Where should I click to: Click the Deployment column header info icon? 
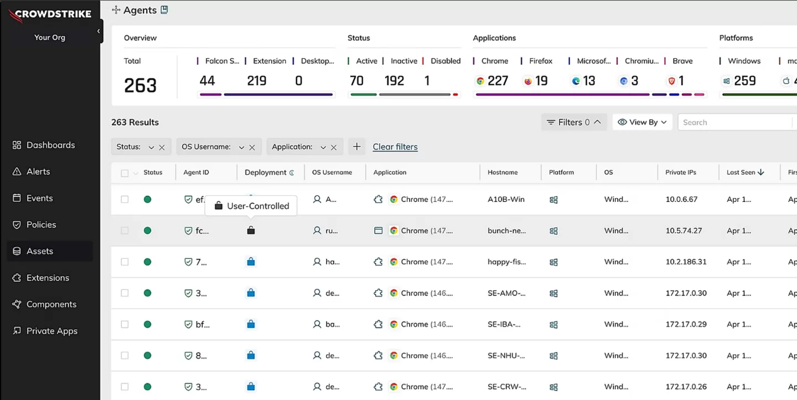click(292, 173)
